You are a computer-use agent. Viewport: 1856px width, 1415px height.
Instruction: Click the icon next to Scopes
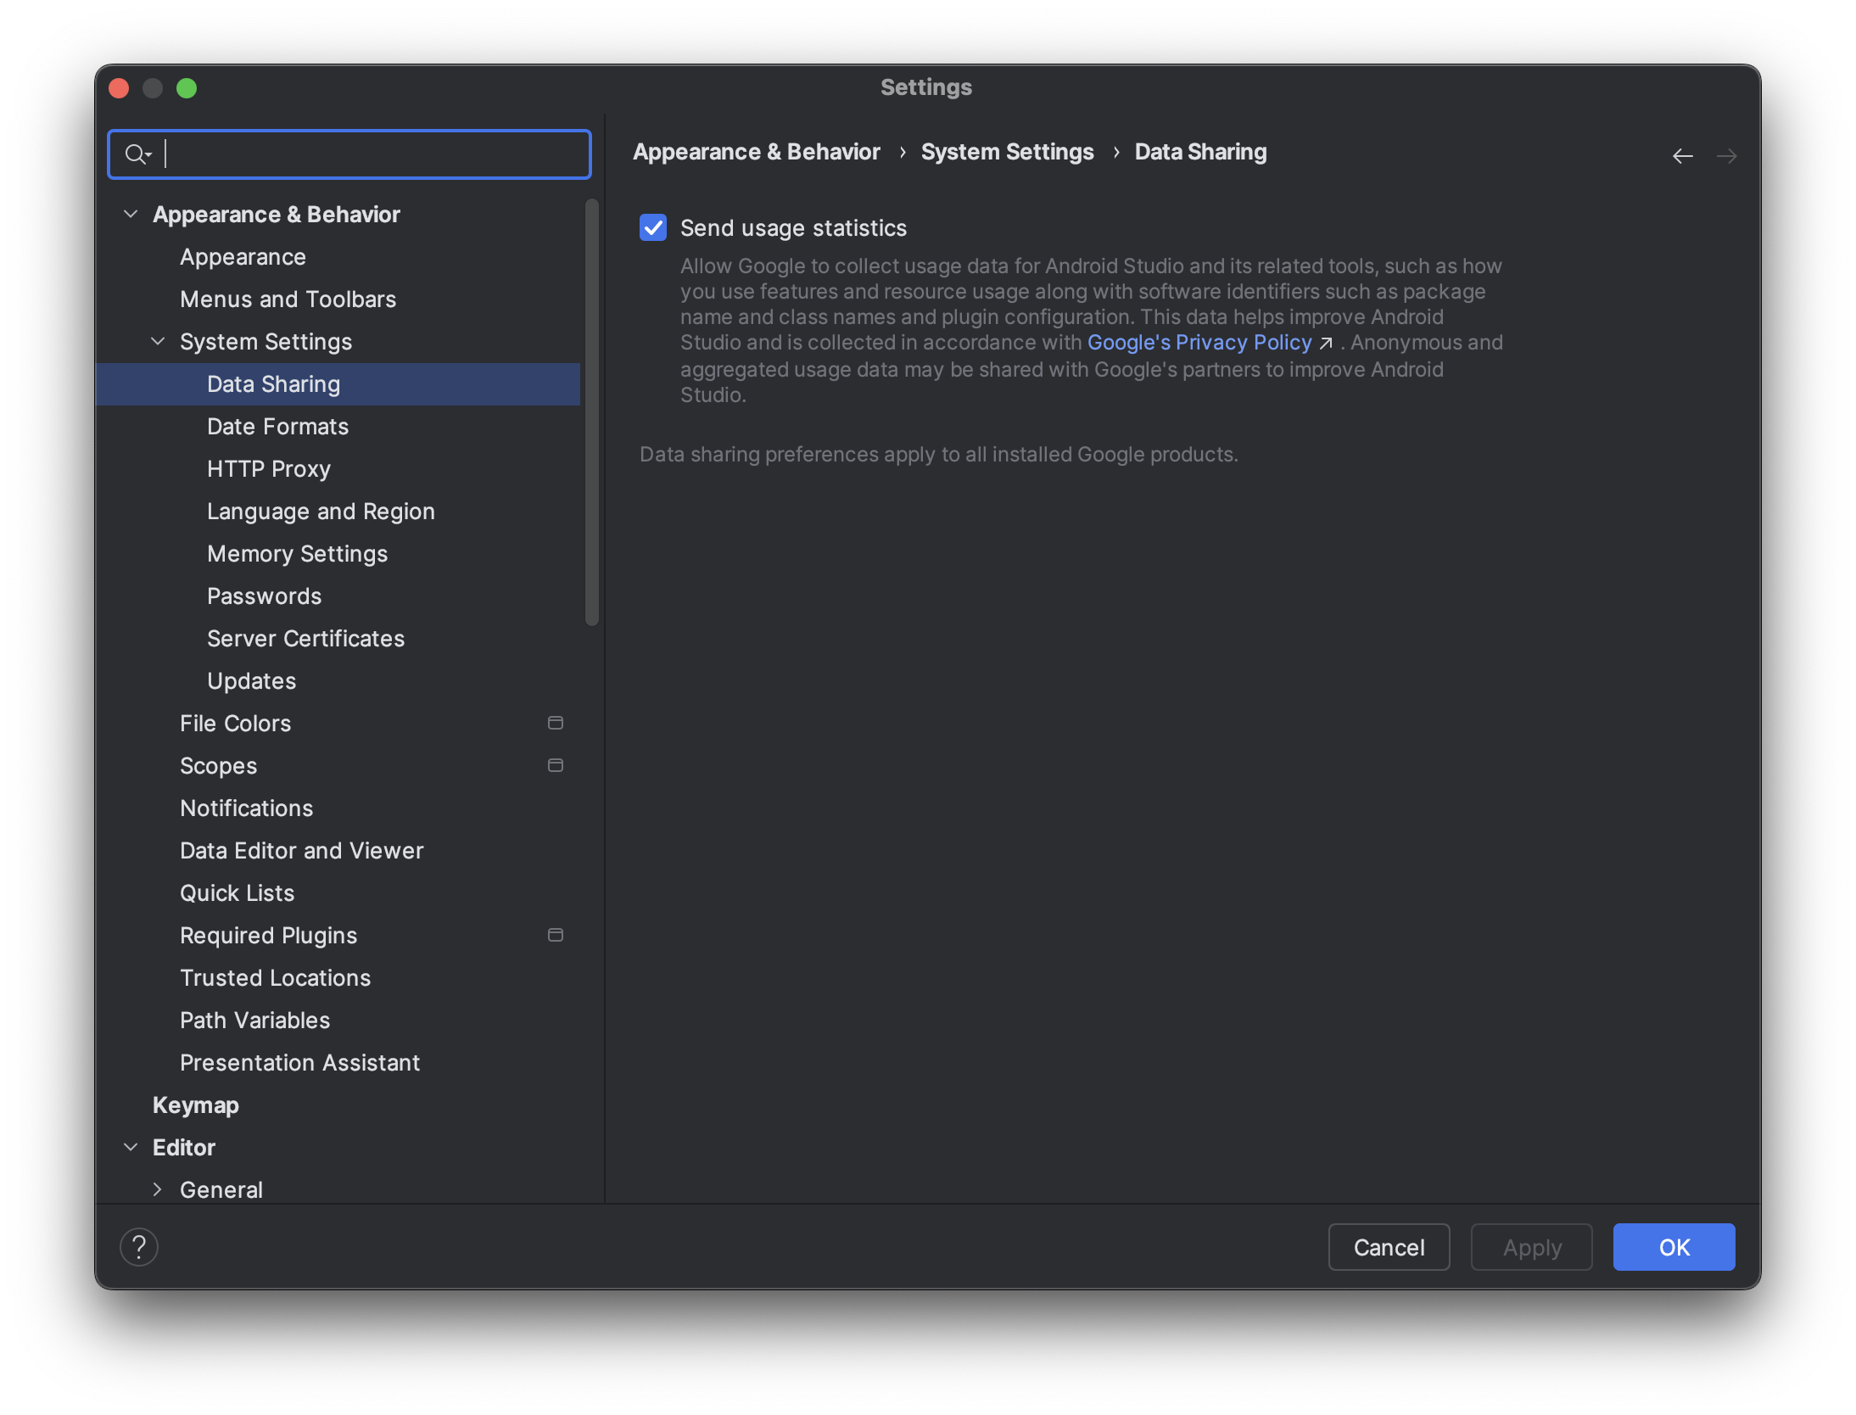556,765
